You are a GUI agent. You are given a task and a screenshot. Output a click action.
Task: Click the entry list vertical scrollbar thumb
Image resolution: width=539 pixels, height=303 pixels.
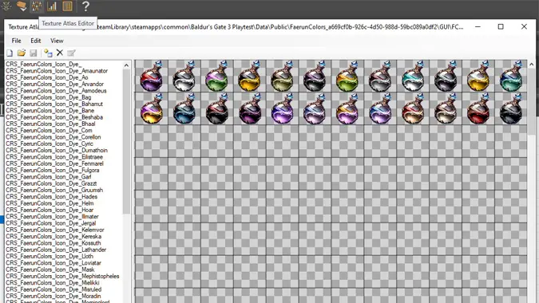(x=126, y=141)
